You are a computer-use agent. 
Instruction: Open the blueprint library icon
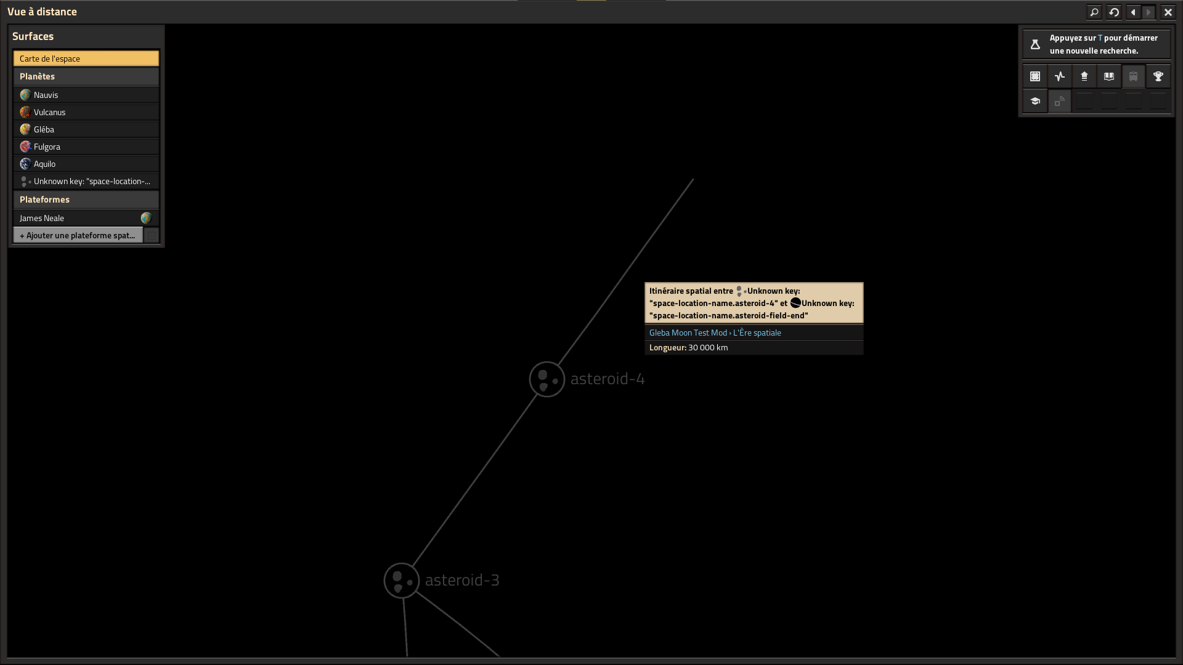[1035, 77]
